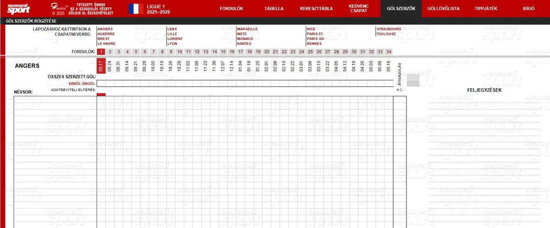Jump to the Metz team
The image size is (550, 228).
coord(242,34)
